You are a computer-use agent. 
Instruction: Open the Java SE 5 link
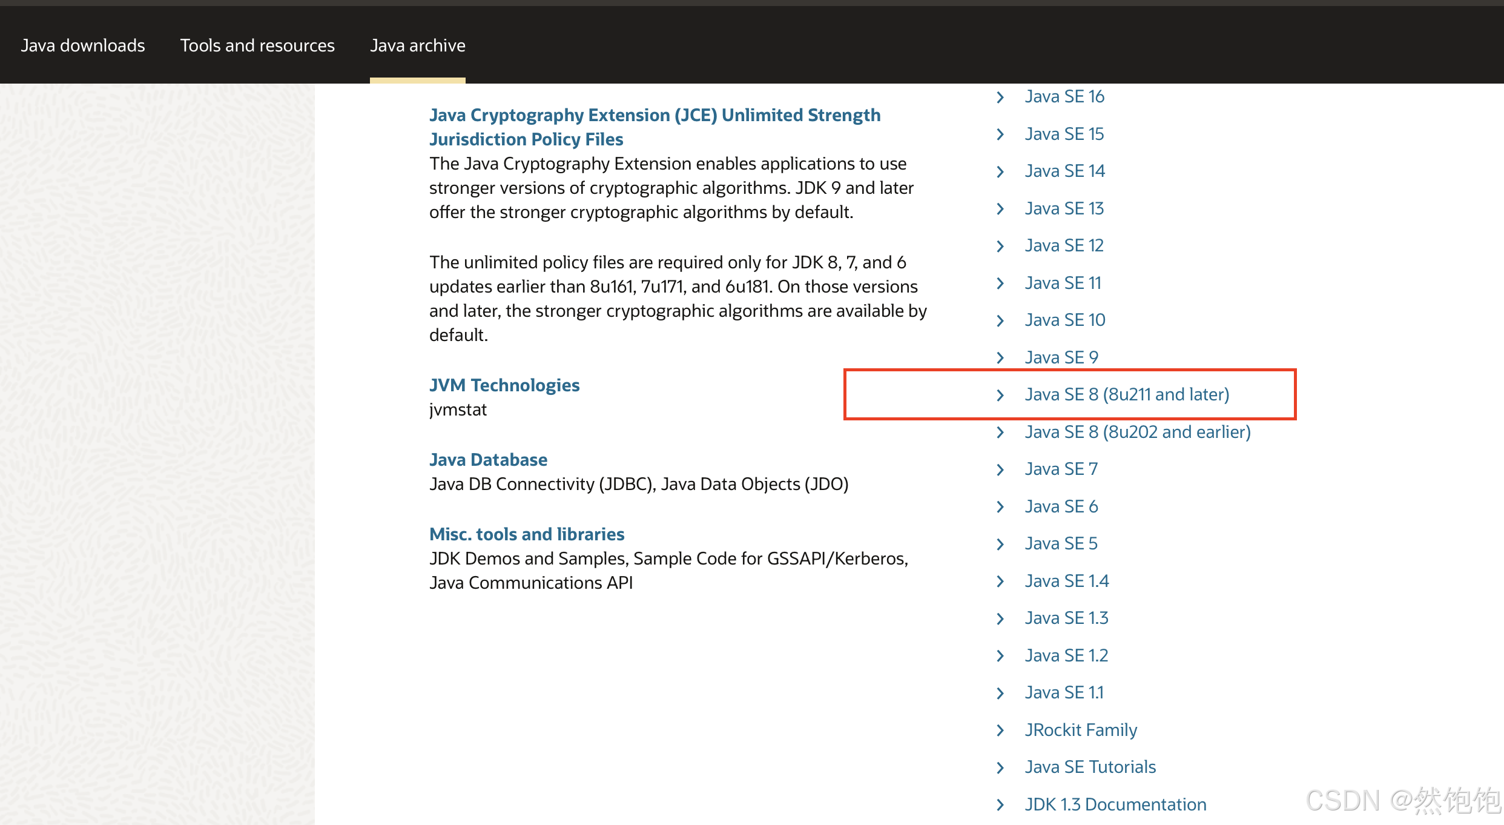coord(1061,544)
